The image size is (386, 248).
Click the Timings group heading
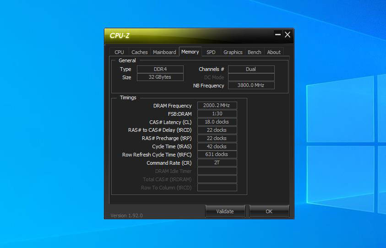pos(128,97)
